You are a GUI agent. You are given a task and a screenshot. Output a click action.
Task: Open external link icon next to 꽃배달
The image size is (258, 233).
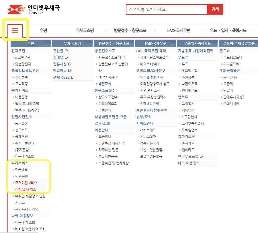pos(67,57)
